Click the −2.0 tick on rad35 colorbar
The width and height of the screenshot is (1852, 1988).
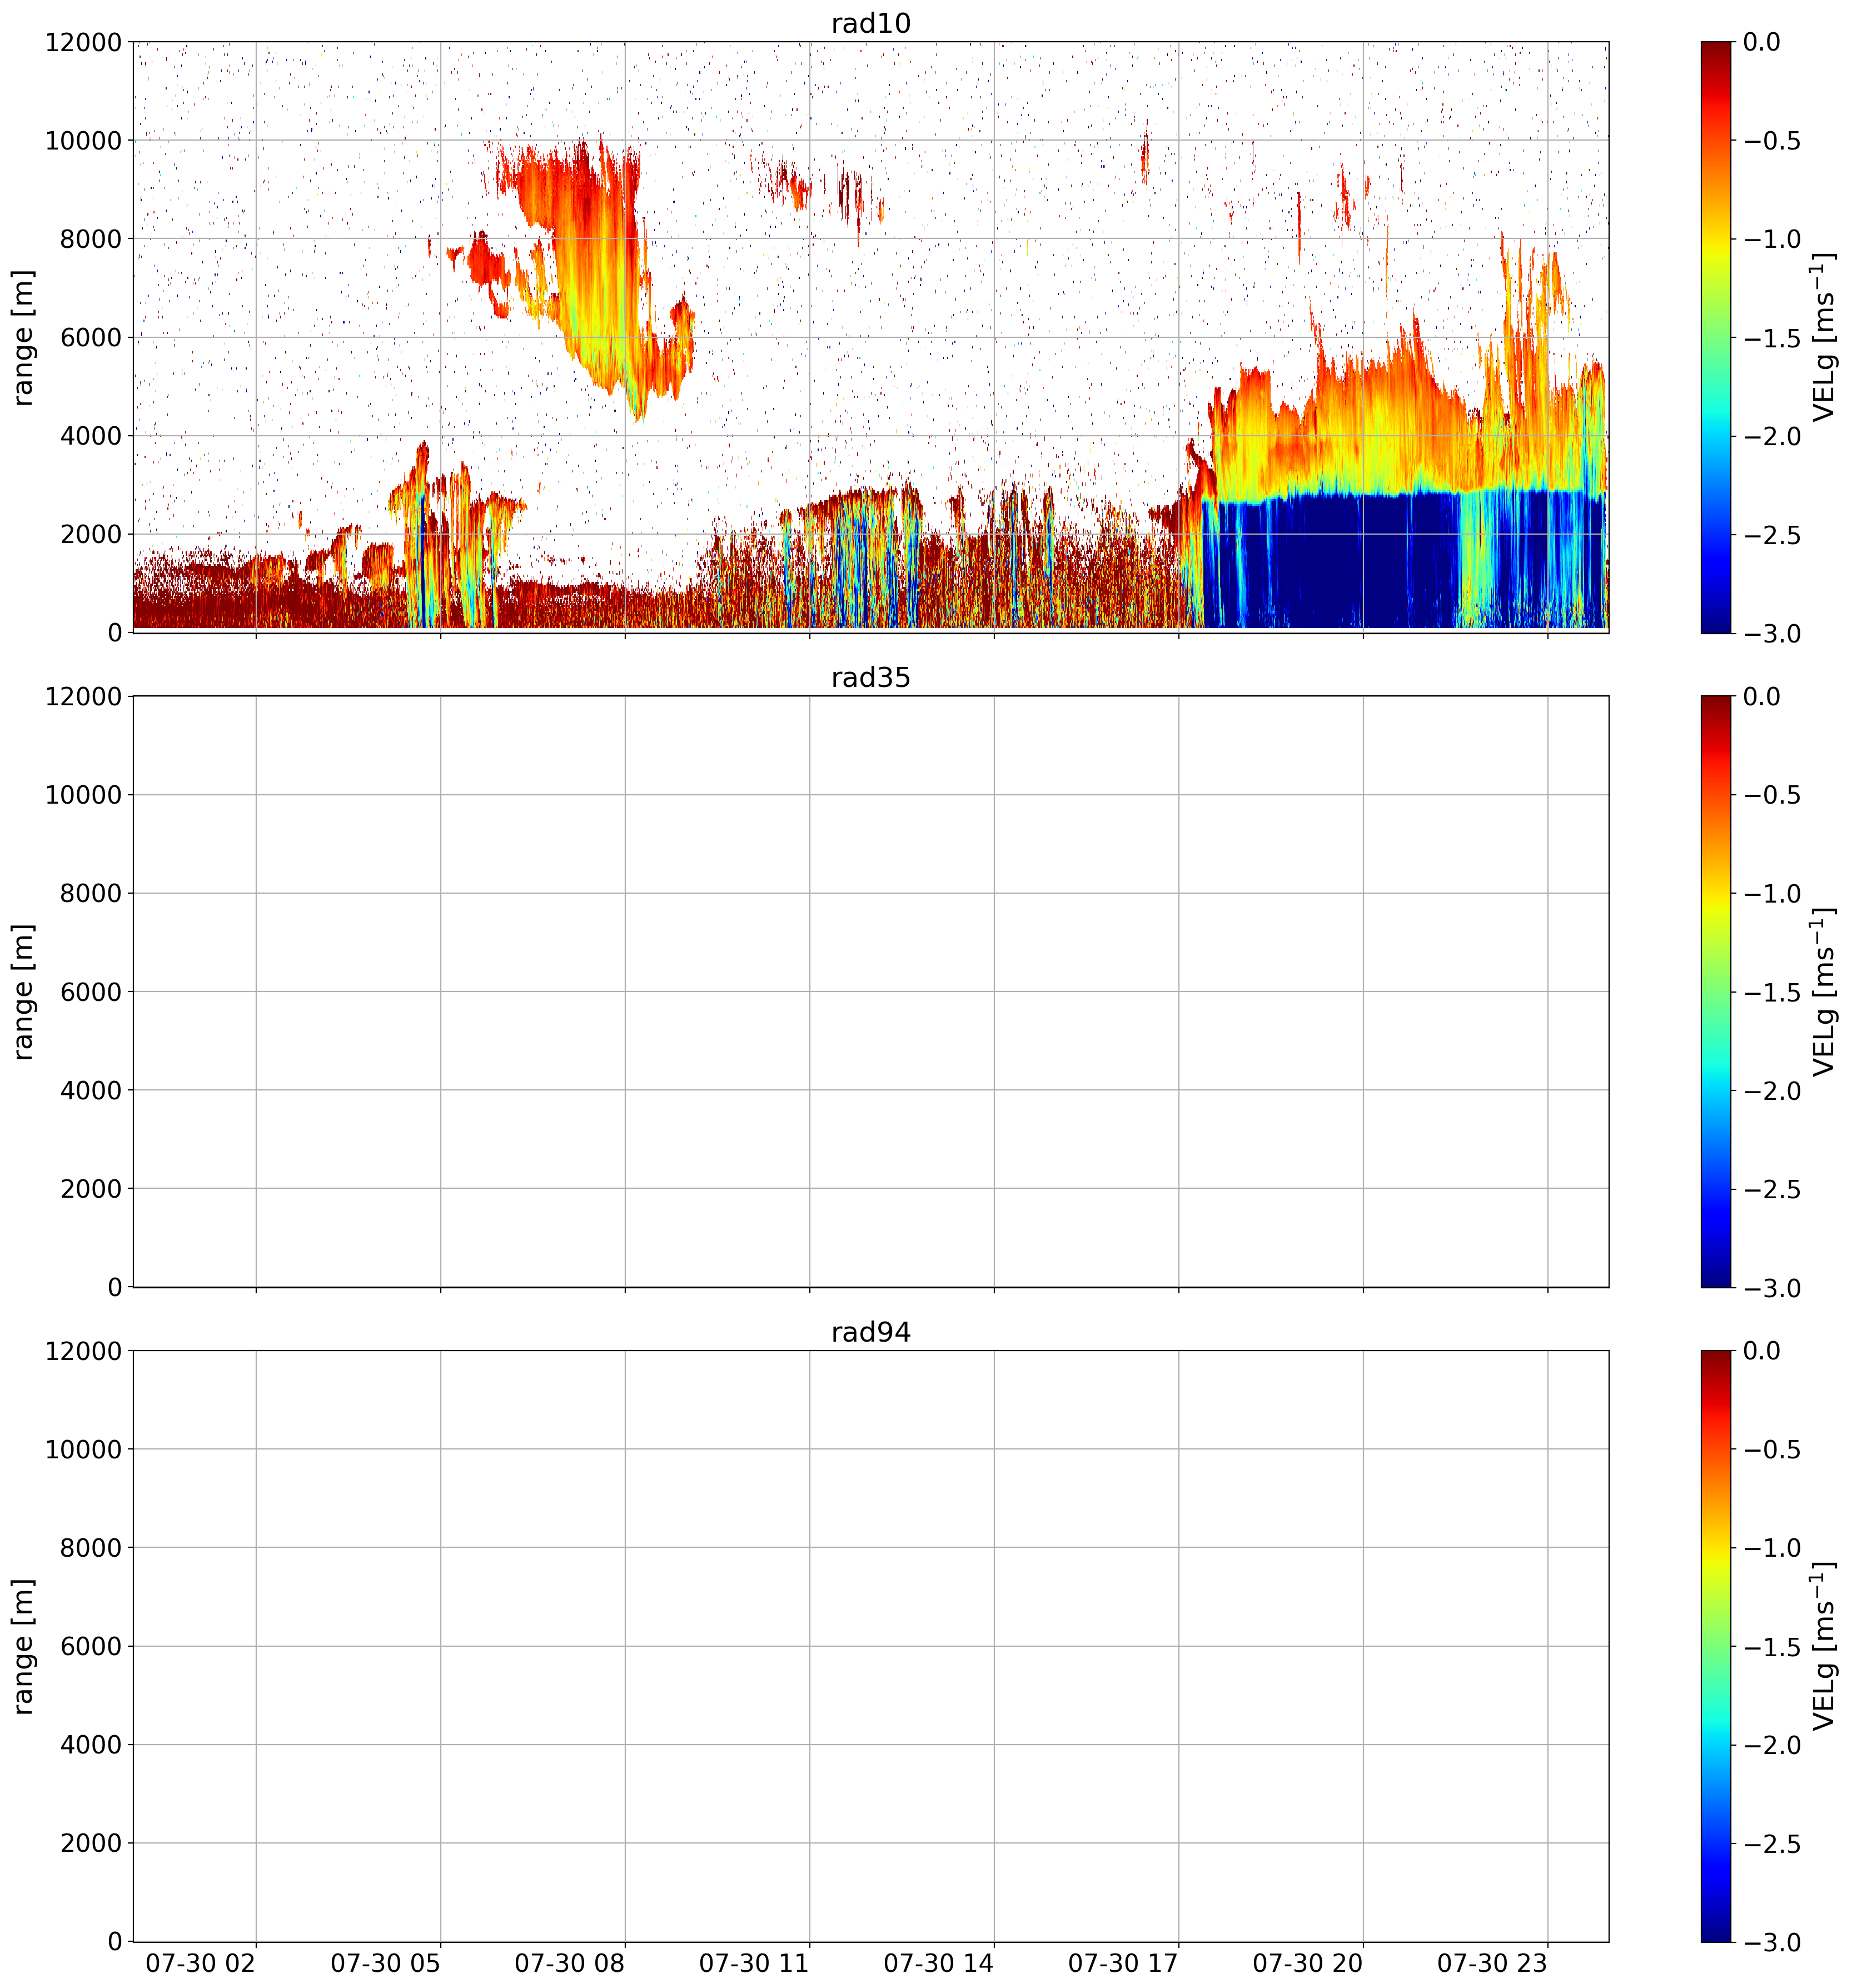click(x=1772, y=1091)
